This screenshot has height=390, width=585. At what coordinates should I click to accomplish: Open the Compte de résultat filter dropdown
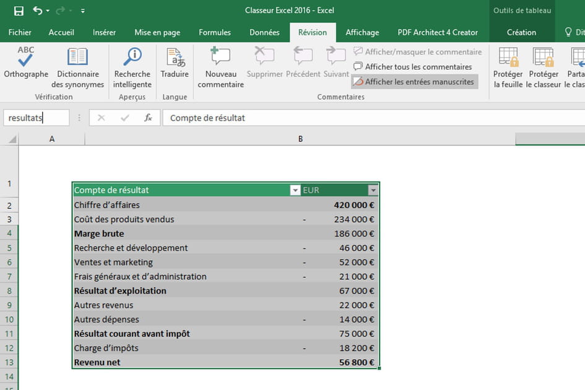point(295,190)
